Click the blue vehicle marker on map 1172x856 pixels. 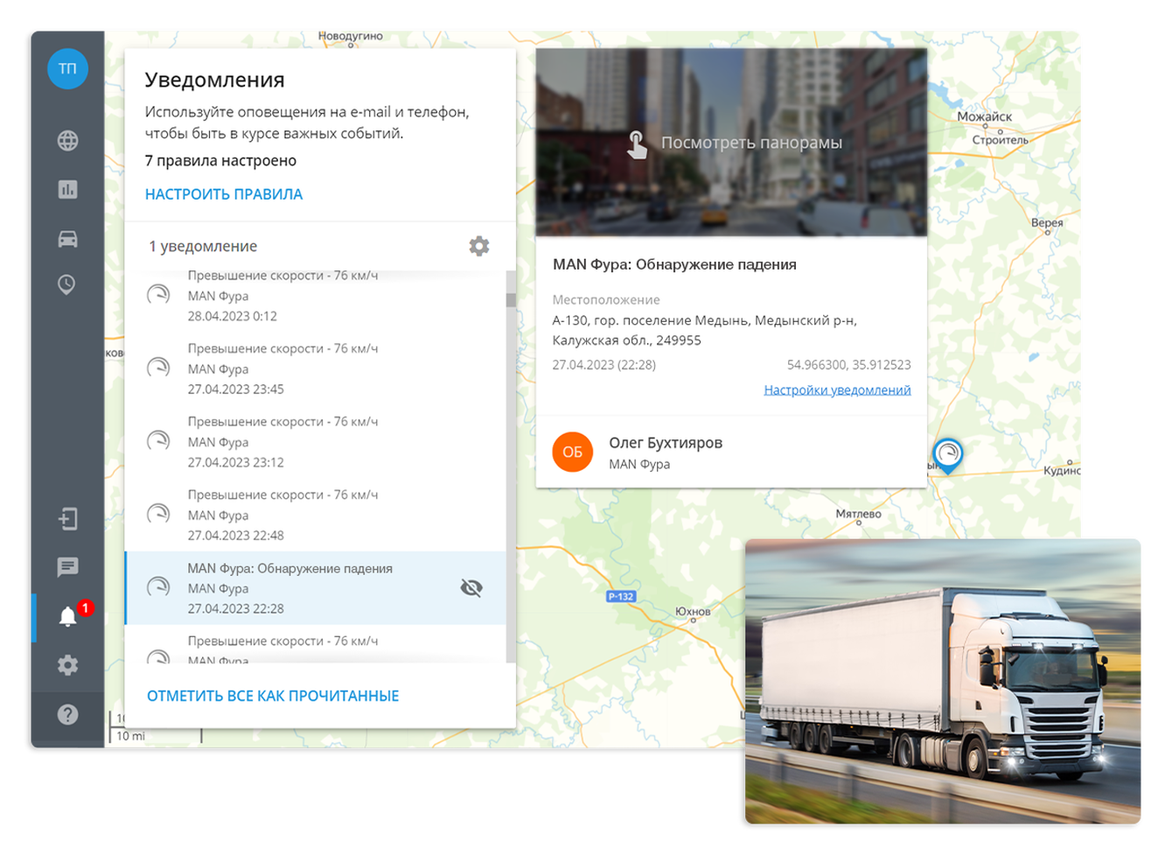[947, 456]
